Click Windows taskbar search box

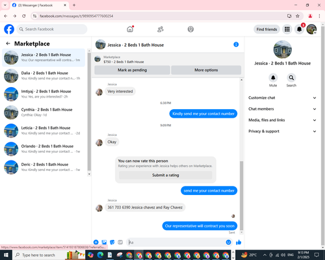point(38,255)
